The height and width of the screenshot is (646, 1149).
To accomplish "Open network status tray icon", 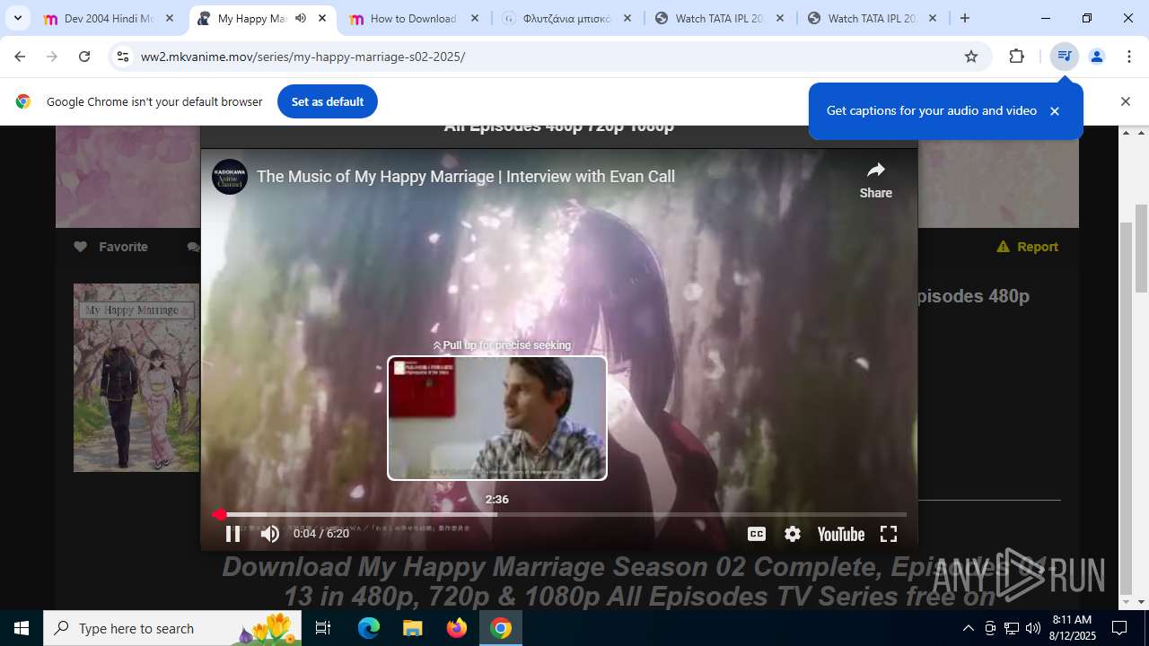I will (x=1012, y=628).
